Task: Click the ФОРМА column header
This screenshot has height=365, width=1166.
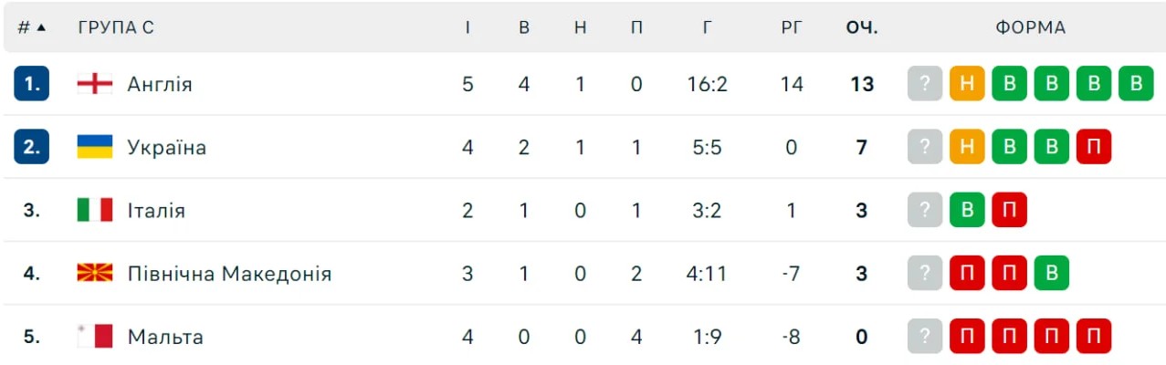Action: [1030, 27]
